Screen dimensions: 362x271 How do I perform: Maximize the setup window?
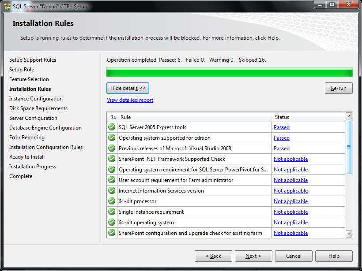[332, 5]
